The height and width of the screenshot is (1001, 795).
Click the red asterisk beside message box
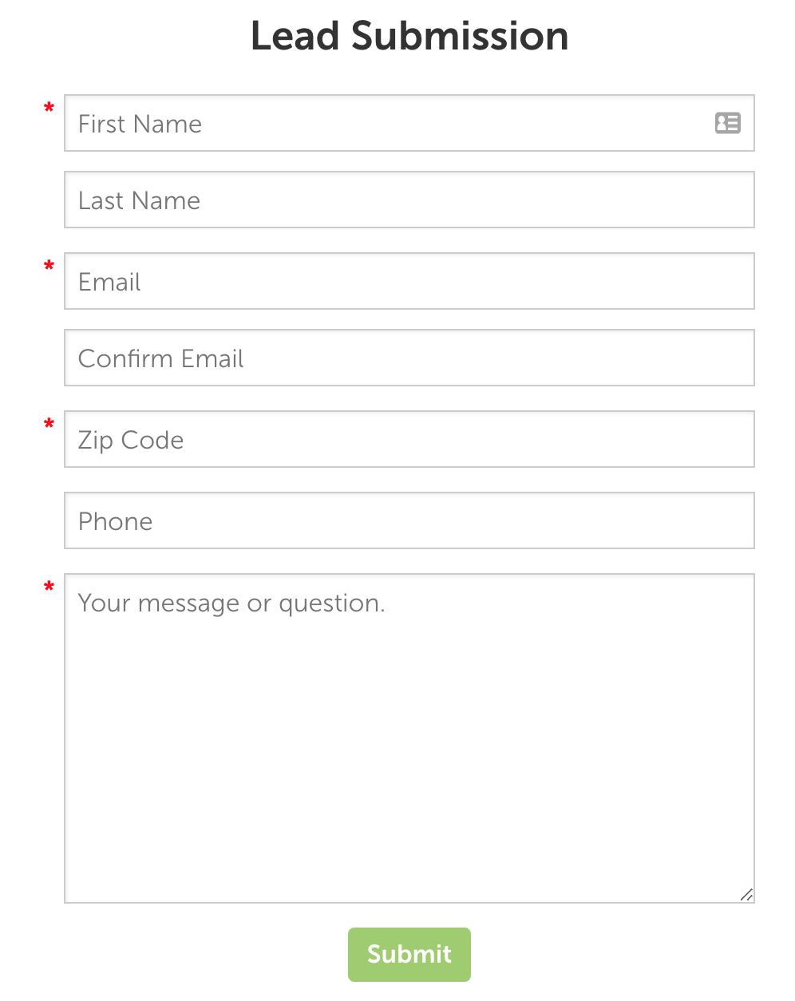(x=49, y=588)
